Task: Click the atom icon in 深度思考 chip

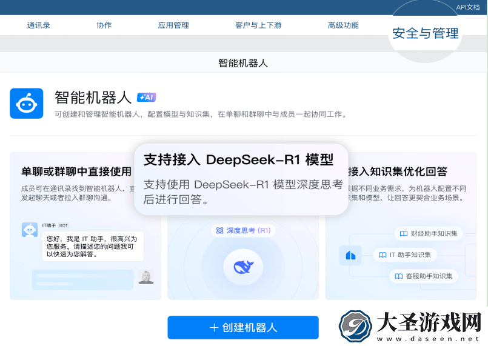Action: point(219,230)
